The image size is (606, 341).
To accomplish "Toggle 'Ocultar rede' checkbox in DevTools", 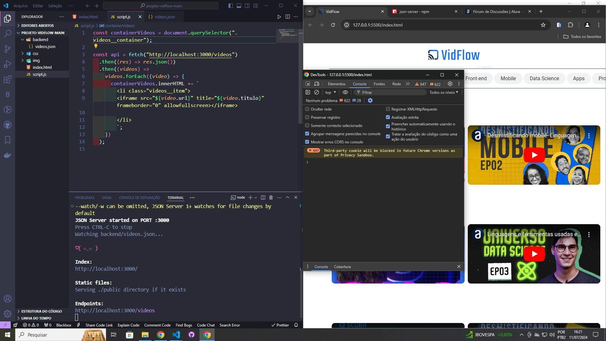I will (x=307, y=109).
